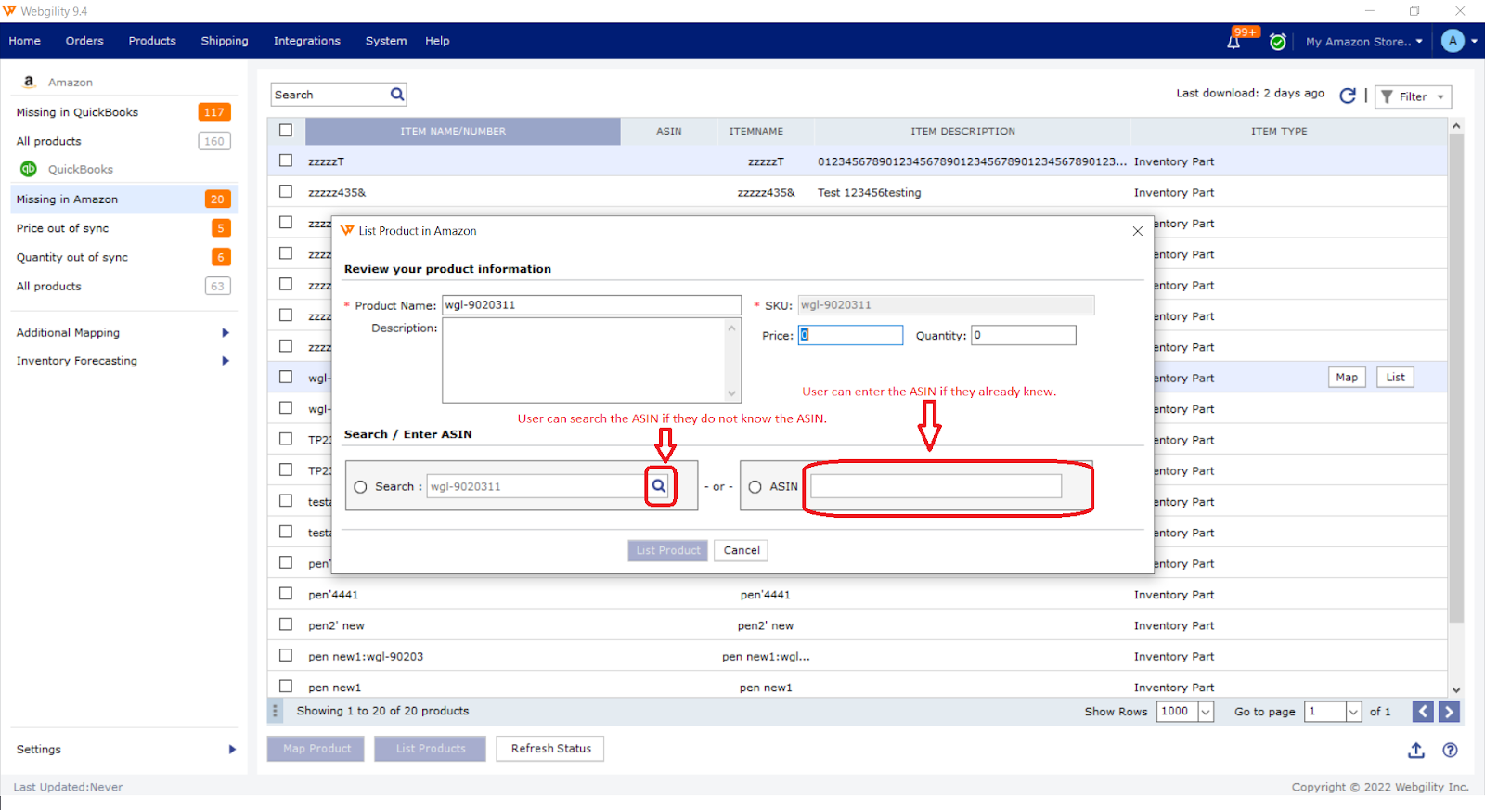The image size is (1485, 810).
Task: Check the zzzzz4358& row checkbox
Action: (x=286, y=191)
